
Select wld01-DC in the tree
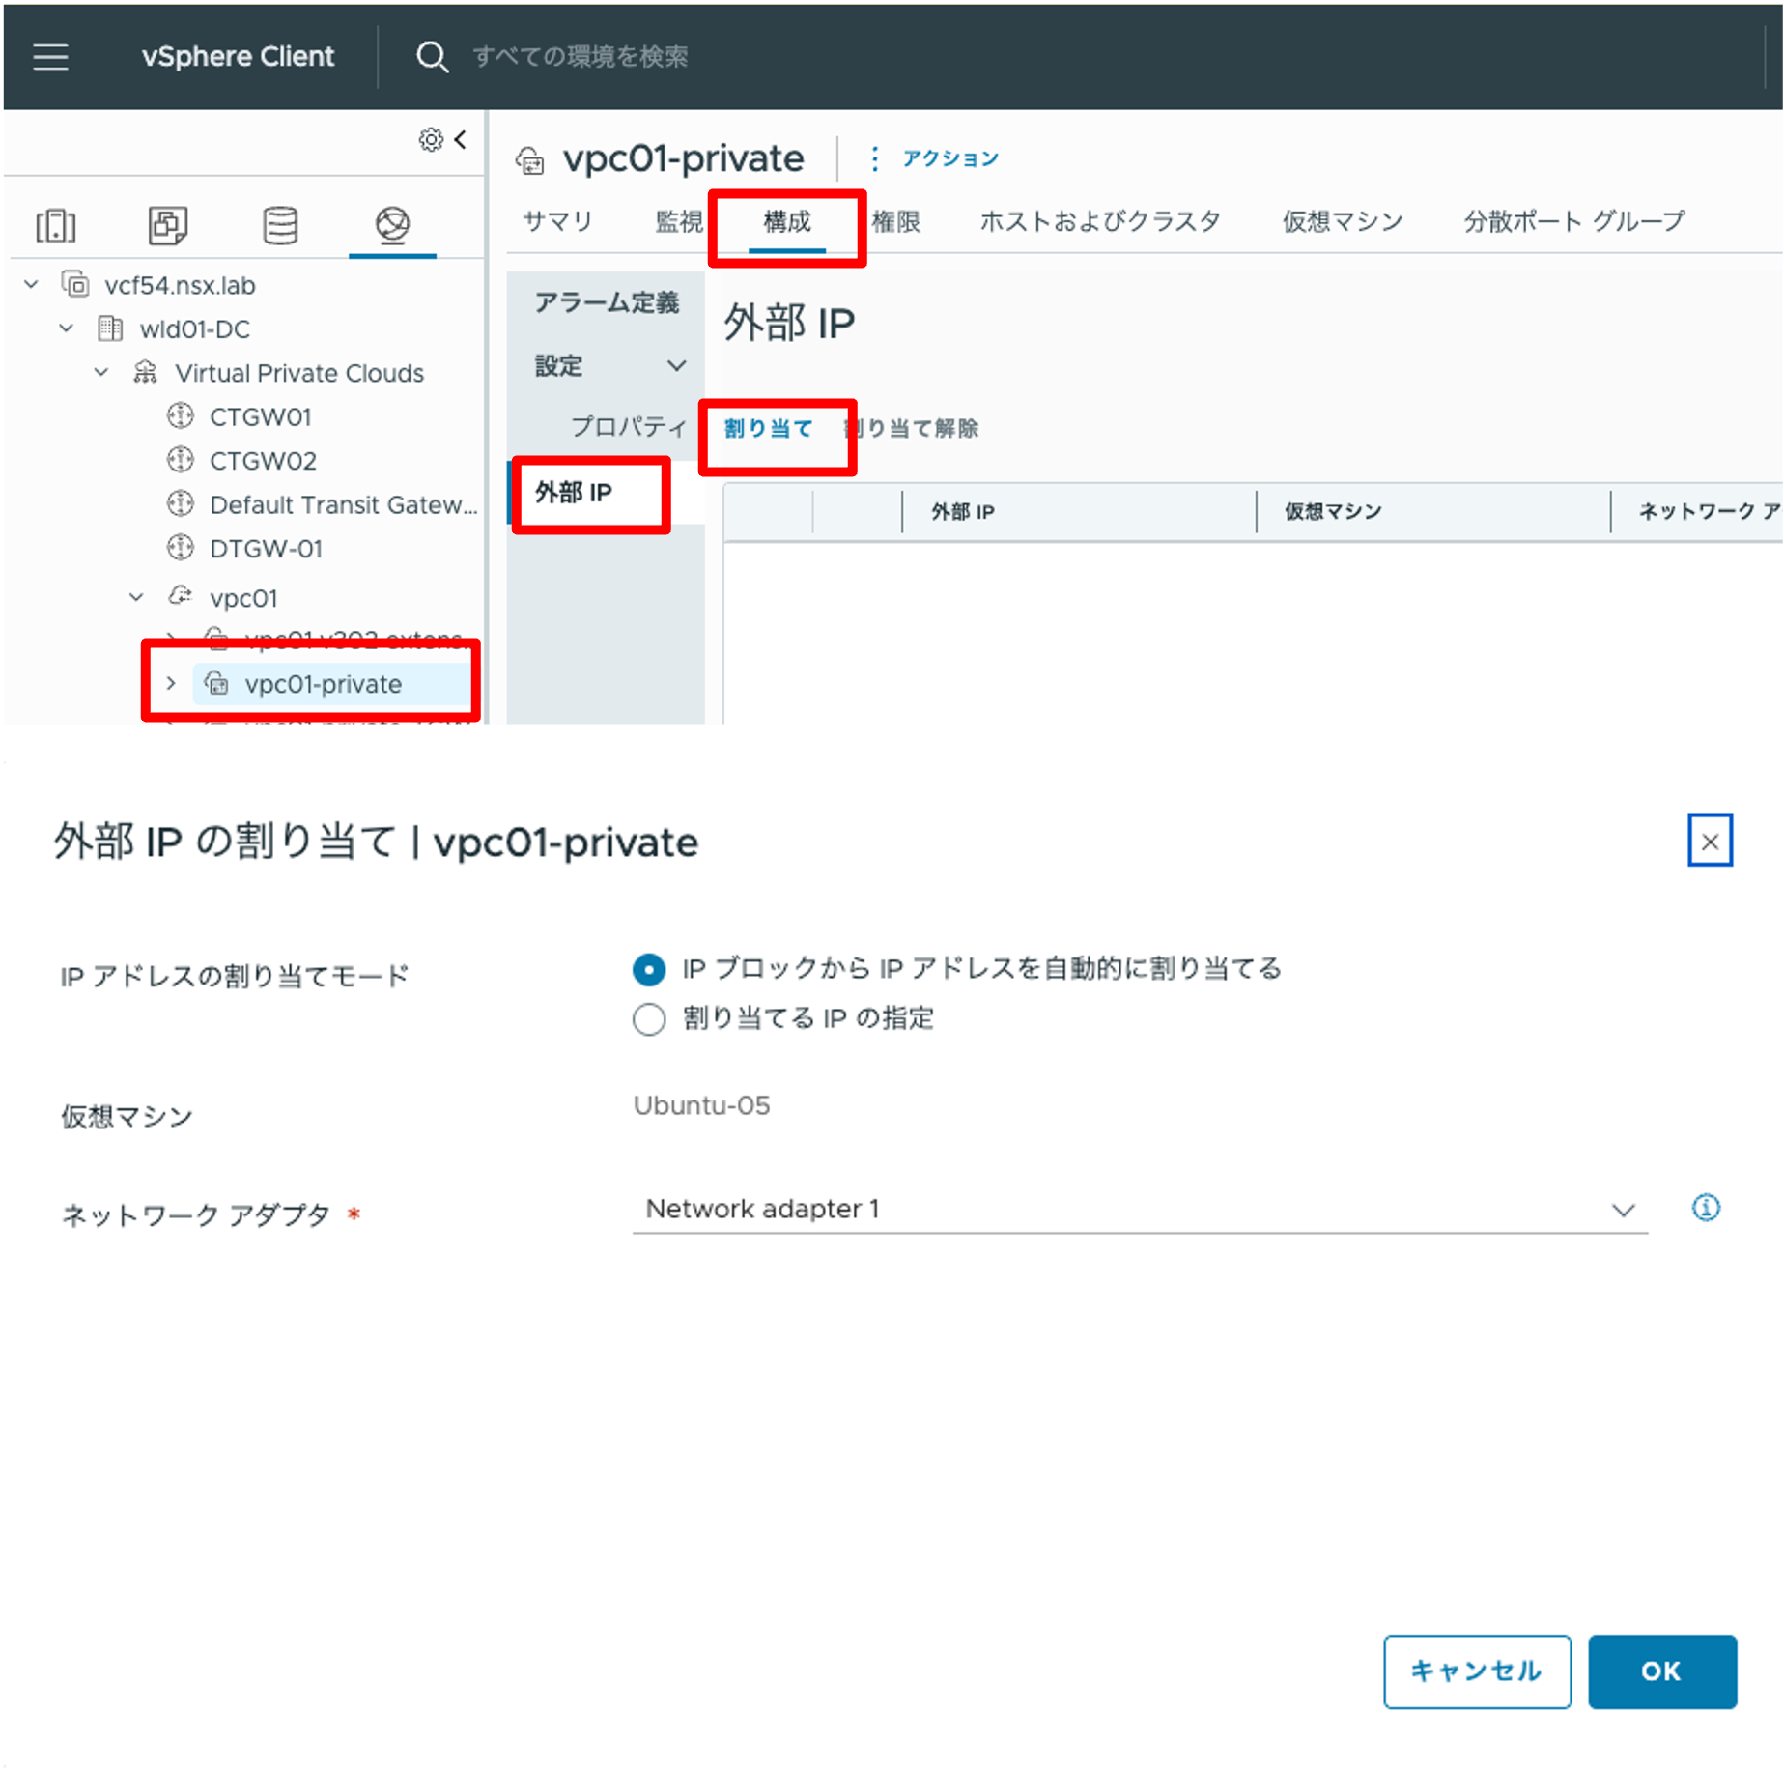(x=195, y=329)
